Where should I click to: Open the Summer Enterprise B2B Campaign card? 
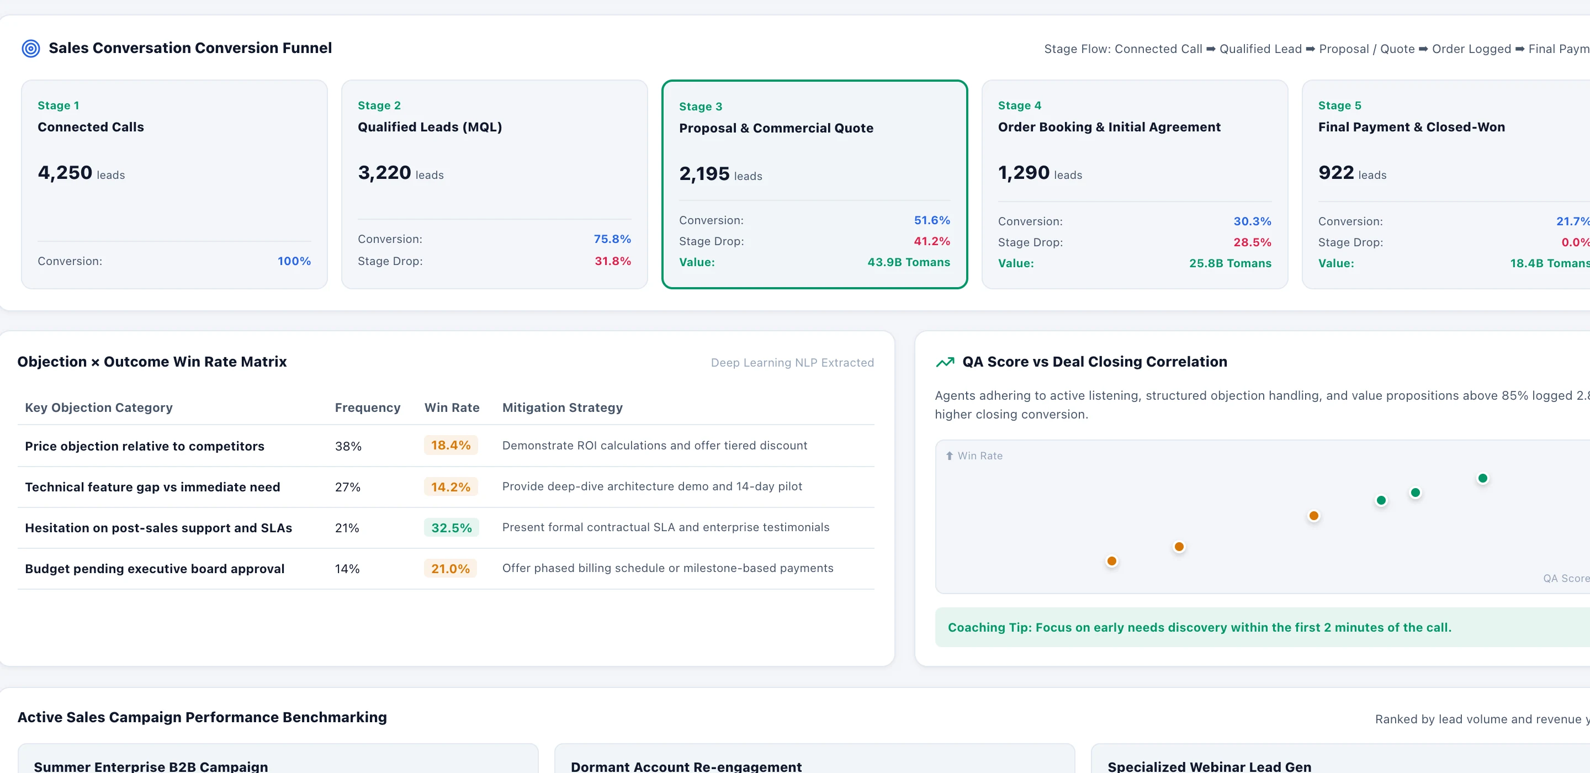278,759
